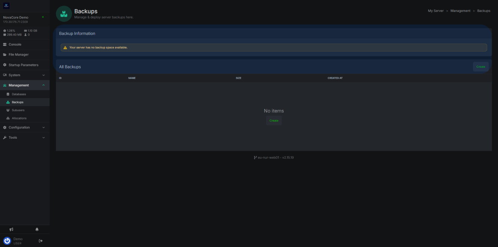Click the logo at top of sidebar
Screen dimensions: 498x247
pyautogui.click(x=6, y=6)
